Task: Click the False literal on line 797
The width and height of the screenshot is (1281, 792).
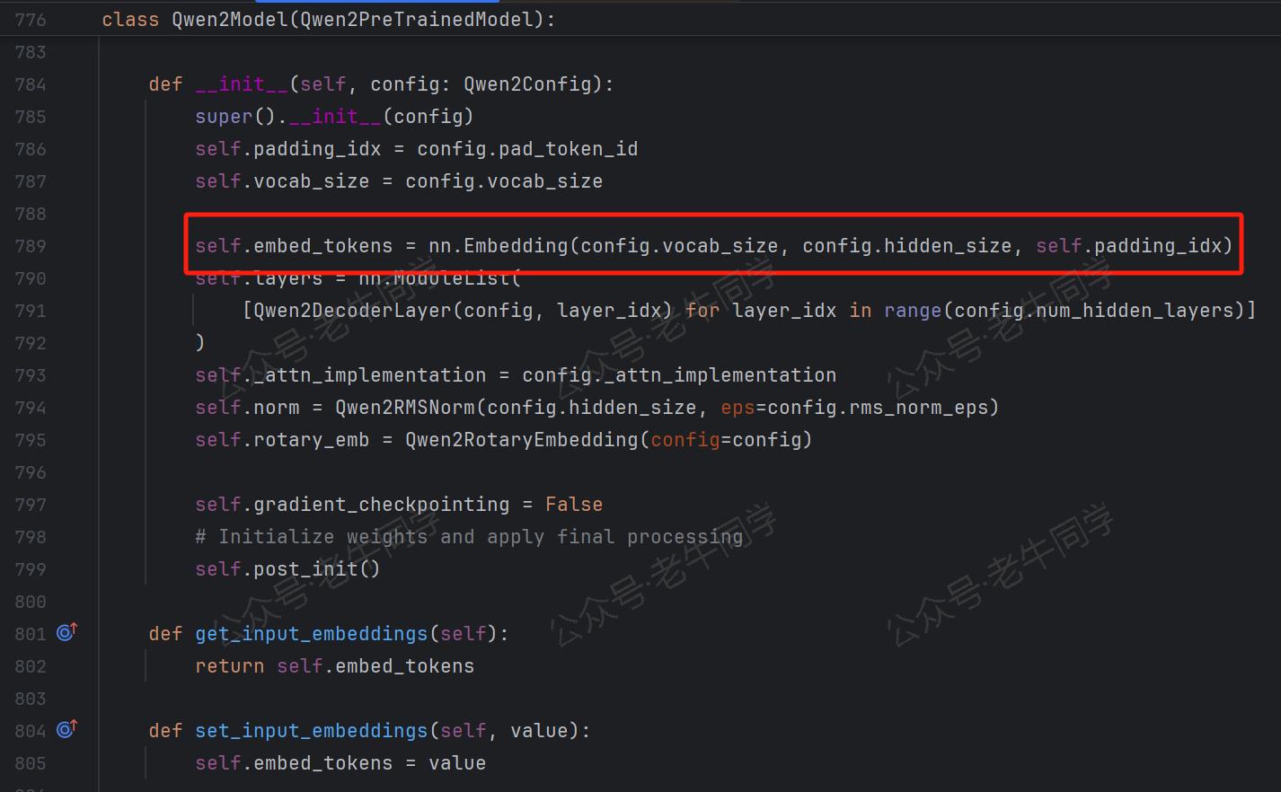Action: click(x=574, y=505)
